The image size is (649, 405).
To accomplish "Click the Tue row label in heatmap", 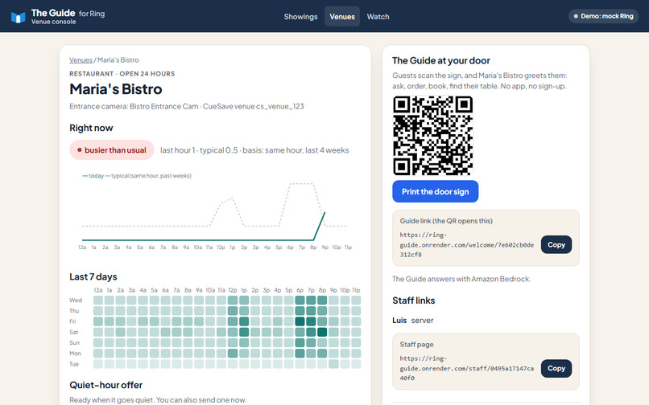I will (74, 364).
